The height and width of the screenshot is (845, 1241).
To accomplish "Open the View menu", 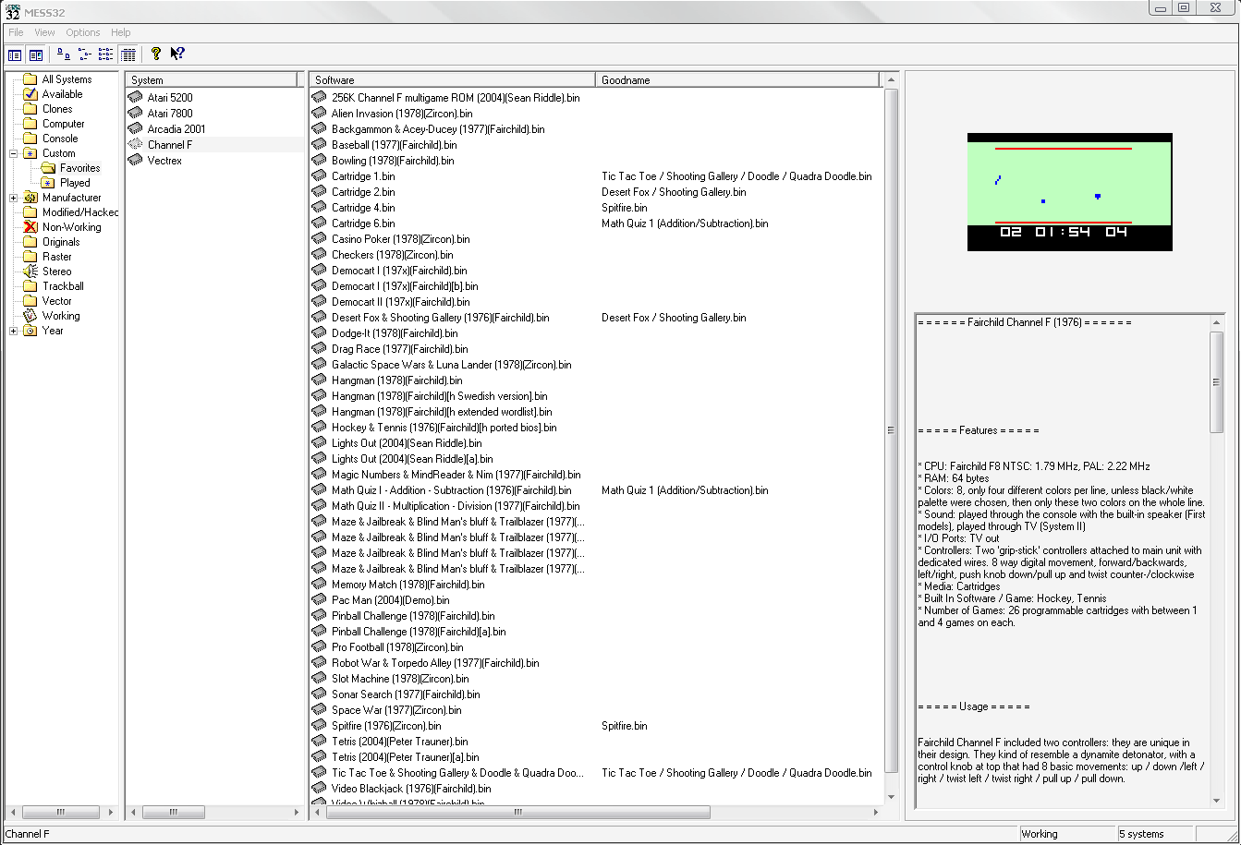I will pyautogui.click(x=44, y=32).
